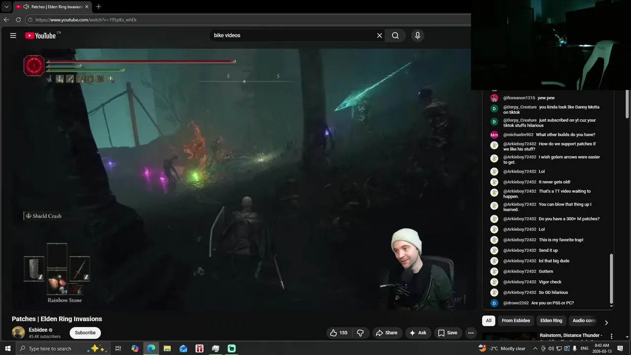Clear the search box with the X
Image resolution: width=631 pixels, height=355 pixels.
(x=380, y=35)
